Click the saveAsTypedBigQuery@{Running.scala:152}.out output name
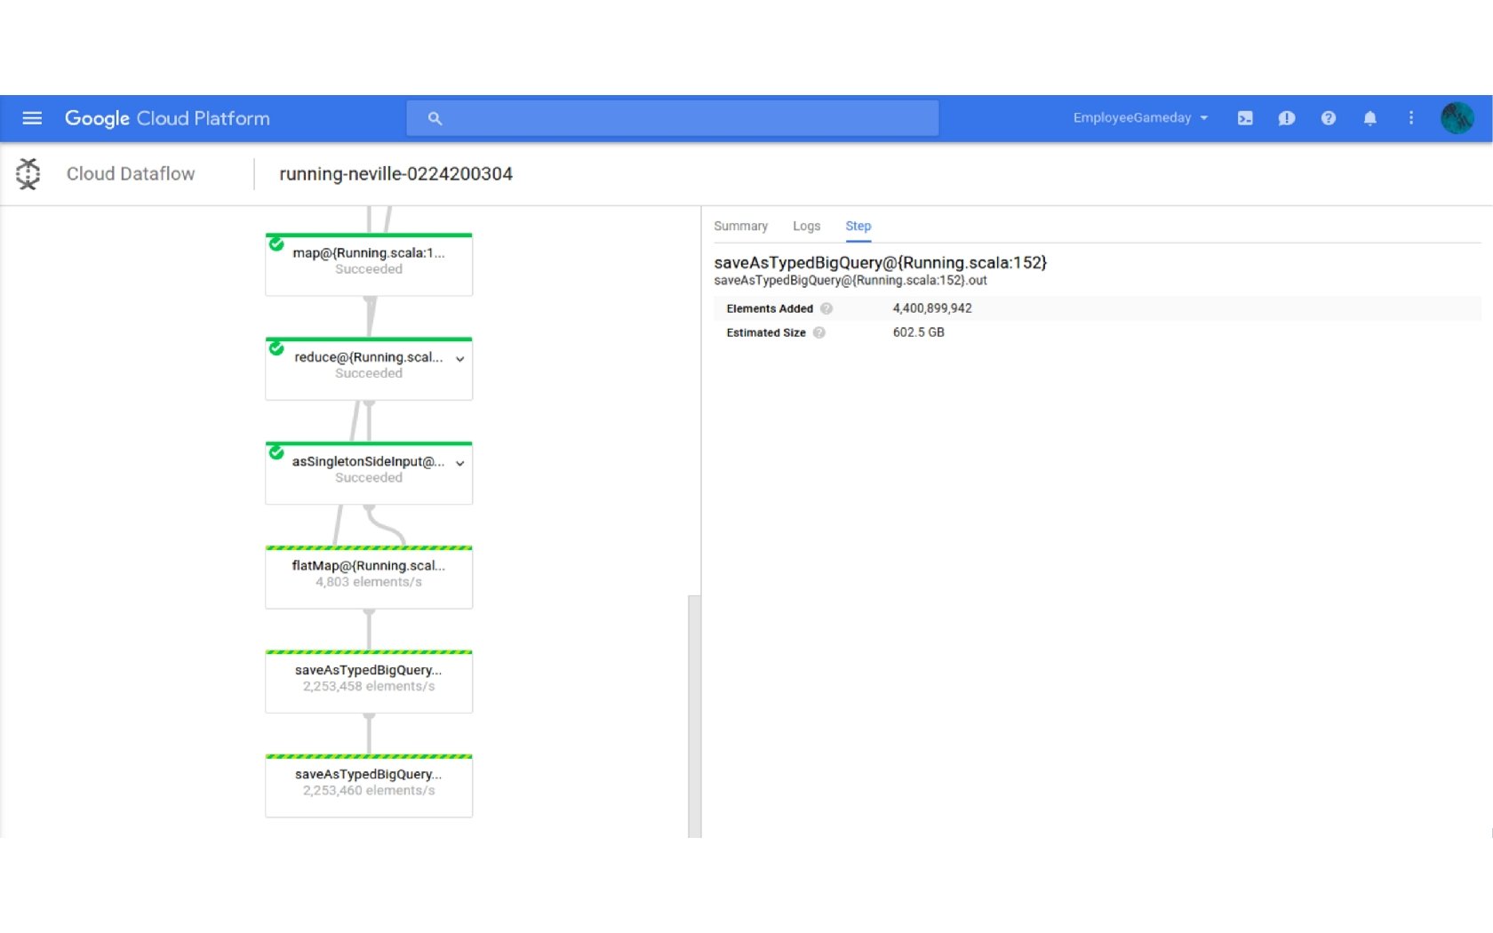 click(850, 280)
